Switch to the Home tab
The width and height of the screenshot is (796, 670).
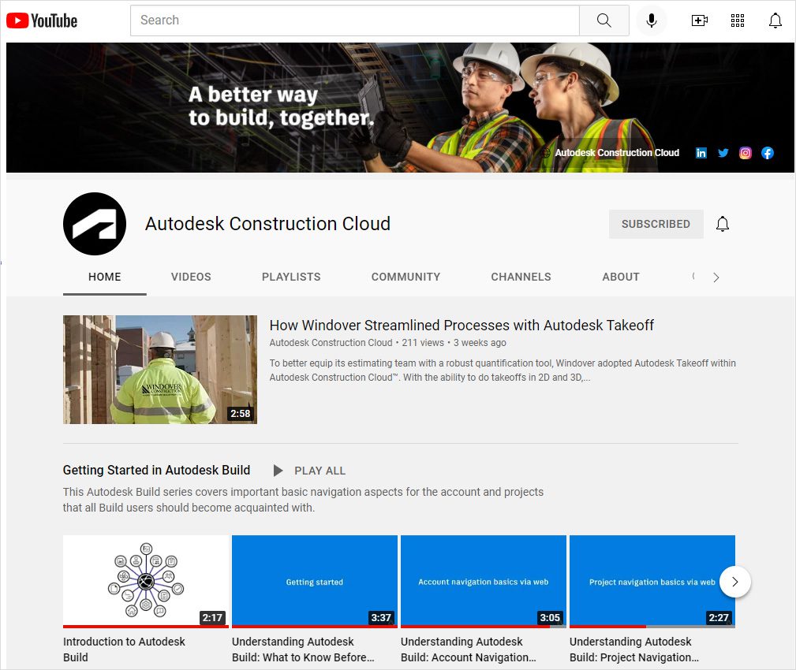click(x=105, y=277)
